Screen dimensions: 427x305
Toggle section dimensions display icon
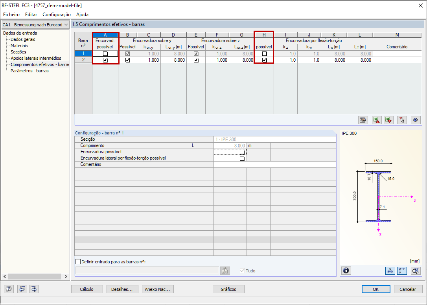pyautogui.click(x=390, y=271)
